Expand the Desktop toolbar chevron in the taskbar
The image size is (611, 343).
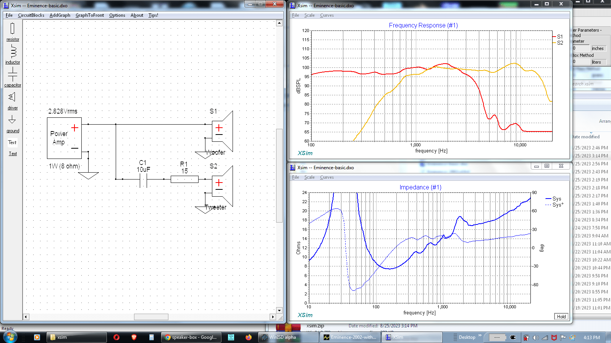pos(480,336)
